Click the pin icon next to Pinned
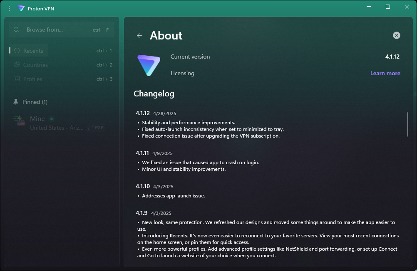 pyautogui.click(x=16, y=102)
